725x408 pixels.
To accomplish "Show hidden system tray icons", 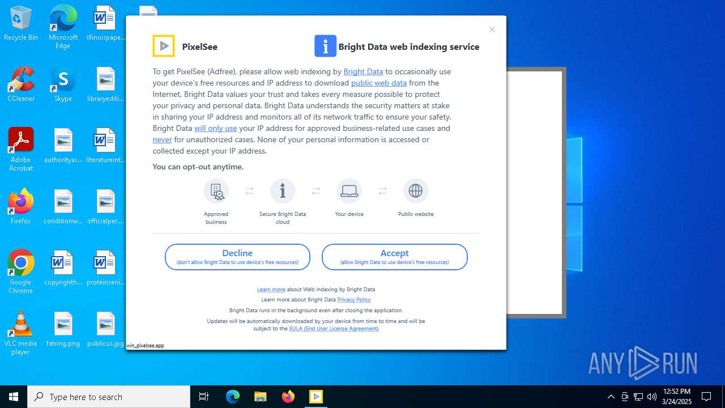I will (611, 397).
